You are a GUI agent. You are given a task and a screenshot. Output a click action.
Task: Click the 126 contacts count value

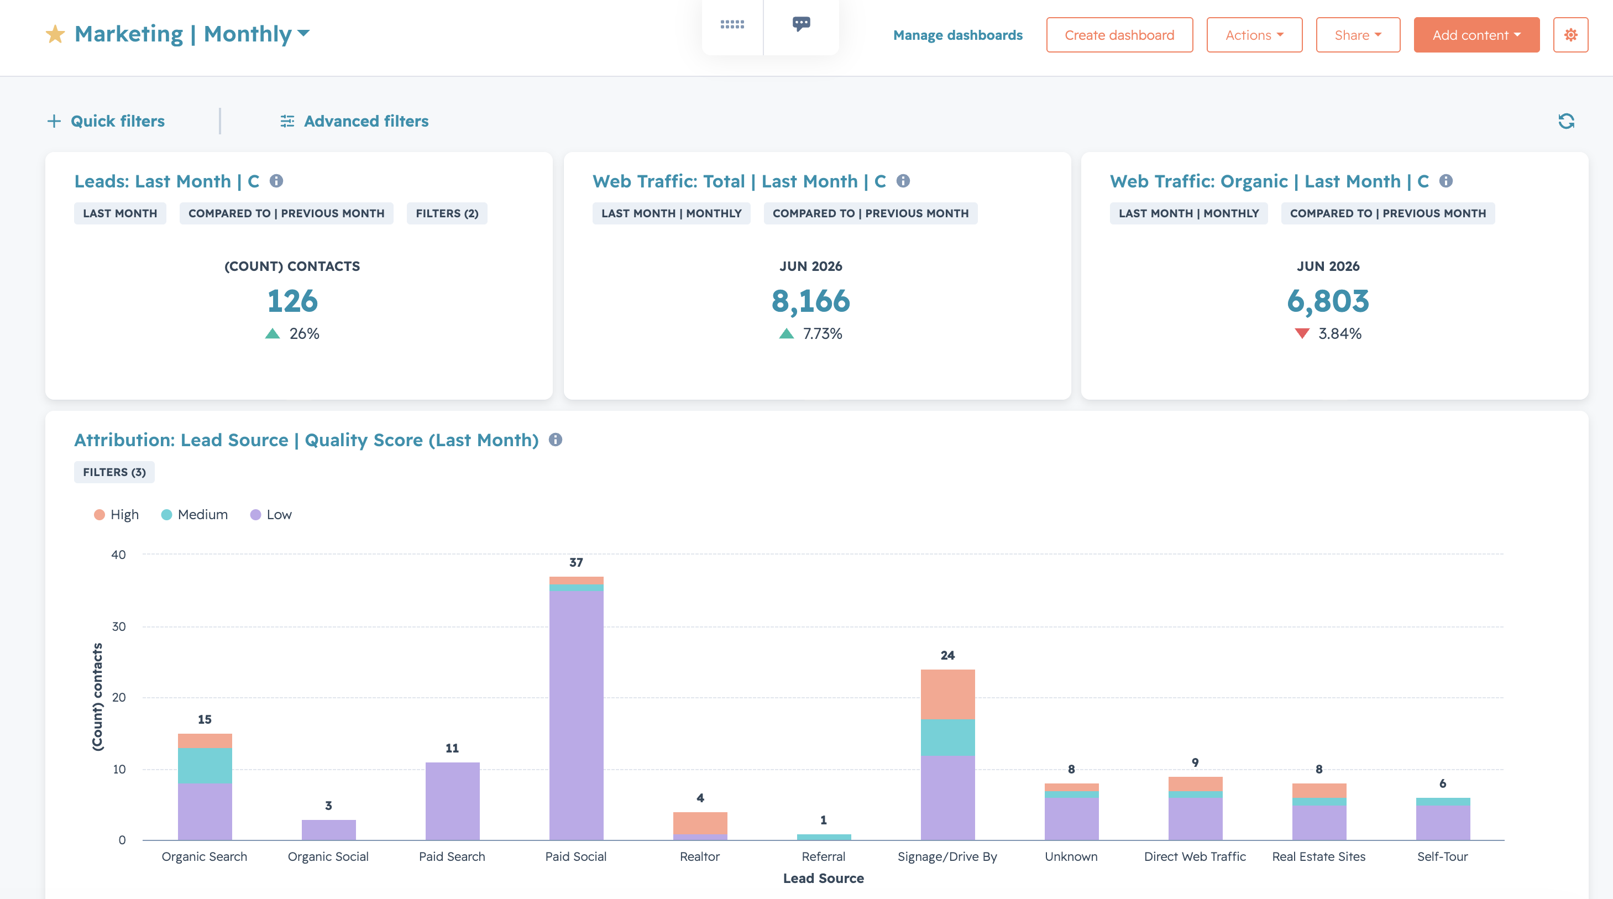pos(292,301)
